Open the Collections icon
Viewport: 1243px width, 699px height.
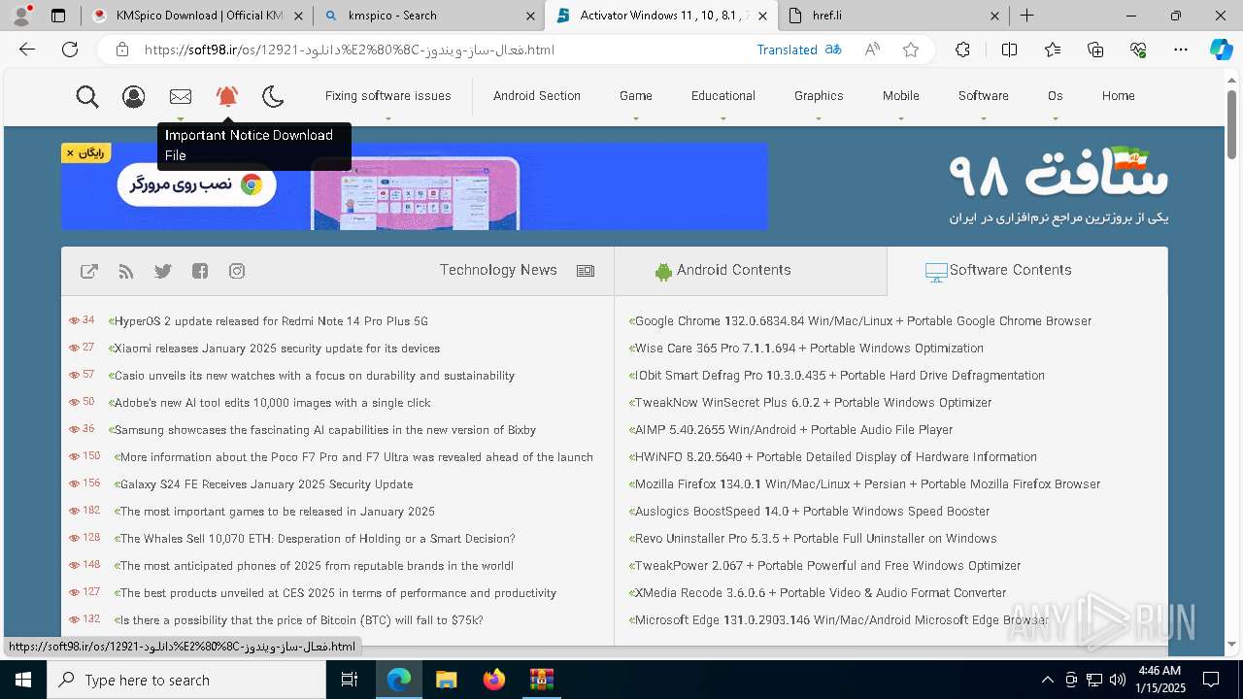[x=1095, y=50]
